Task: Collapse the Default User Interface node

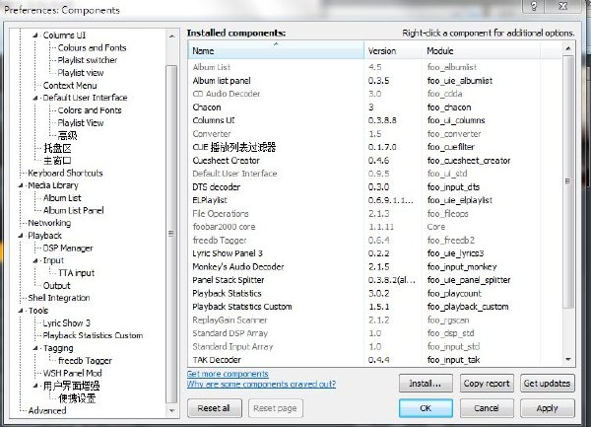Action: (x=35, y=98)
